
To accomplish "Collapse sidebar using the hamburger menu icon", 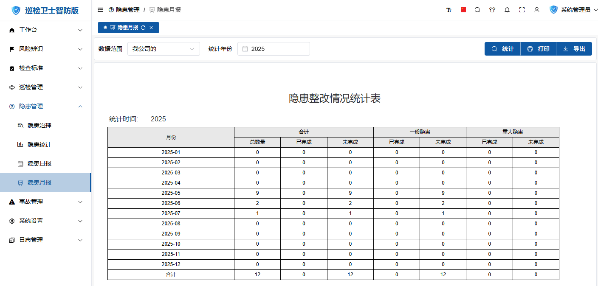I will point(100,10).
